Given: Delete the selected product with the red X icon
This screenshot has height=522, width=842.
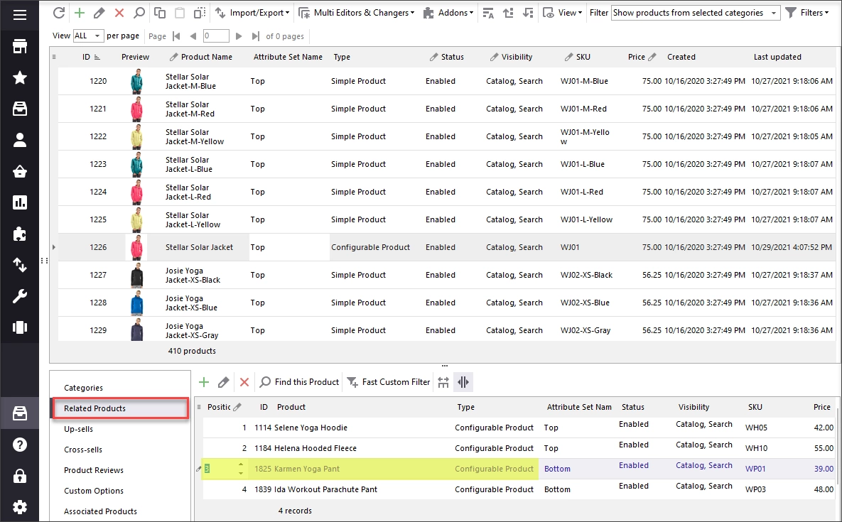Looking at the screenshot, I should (119, 13).
